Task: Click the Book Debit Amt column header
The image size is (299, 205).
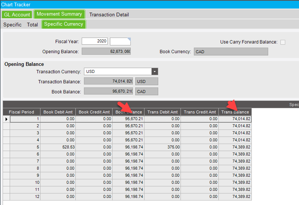Action: tap(58, 112)
